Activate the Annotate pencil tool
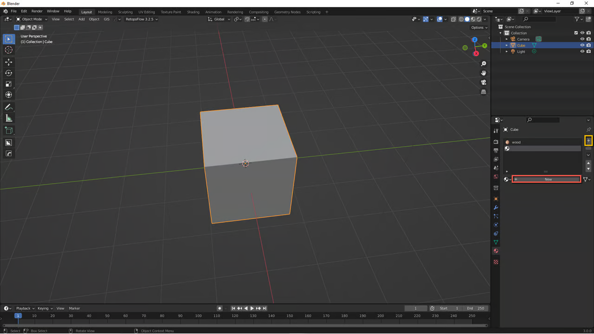594x334 pixels. tap(8, 107)
